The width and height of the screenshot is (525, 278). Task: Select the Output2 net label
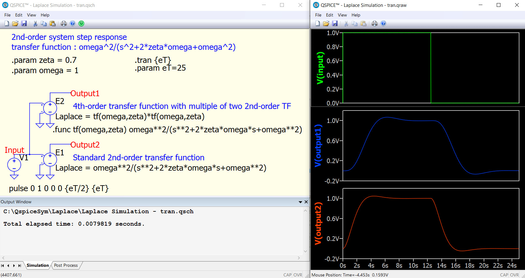click(x=85, y=145)
